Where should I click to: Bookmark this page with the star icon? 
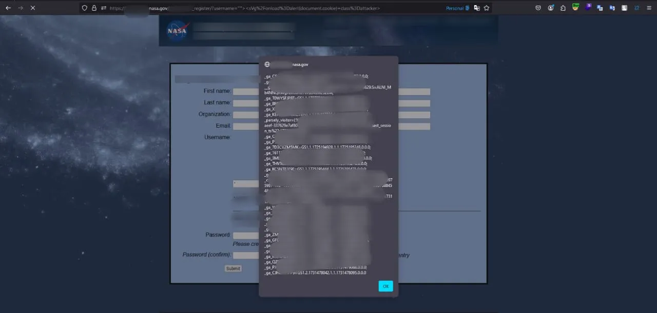click(x=486, y=8)
